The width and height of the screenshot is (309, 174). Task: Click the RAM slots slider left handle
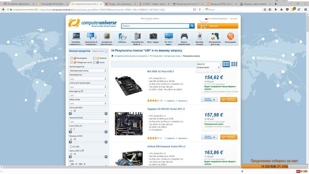(70, 114)
